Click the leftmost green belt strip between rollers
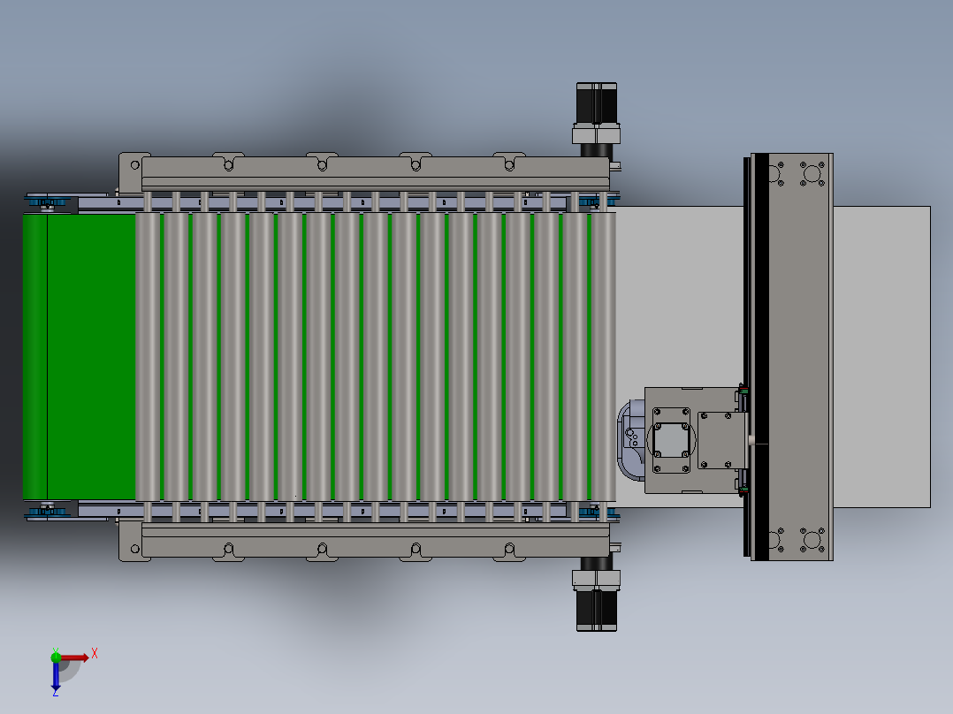The width and height of the screenshot is (953, 714). tap(163, 353)
